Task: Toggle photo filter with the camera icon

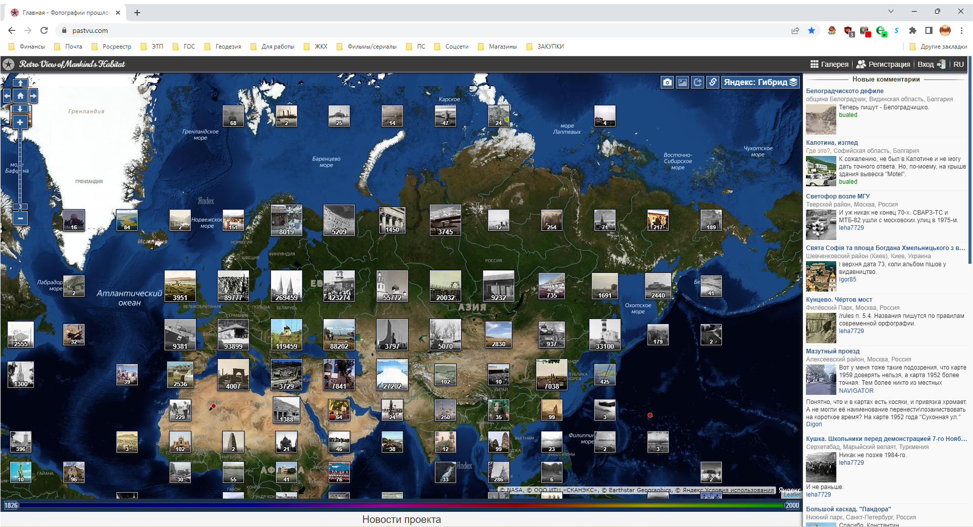Action: 667,82
